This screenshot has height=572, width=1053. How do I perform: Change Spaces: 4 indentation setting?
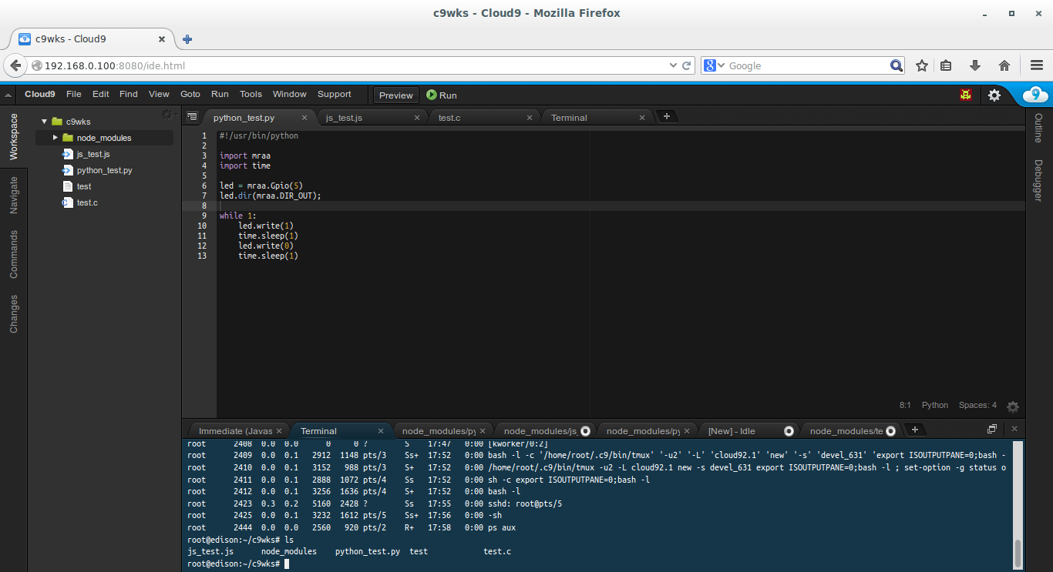click(977, 405)
